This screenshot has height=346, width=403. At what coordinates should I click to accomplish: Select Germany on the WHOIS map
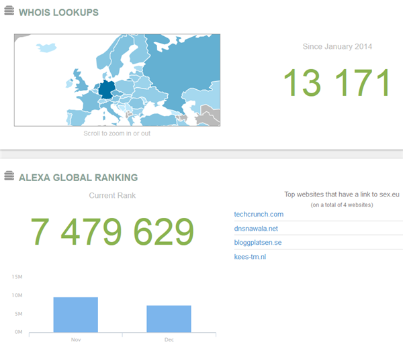(x=107, y=89)
